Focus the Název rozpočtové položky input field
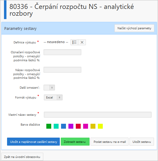Image resolution: width=158 pixels, height=161 pixels. (x=62, y=70)
